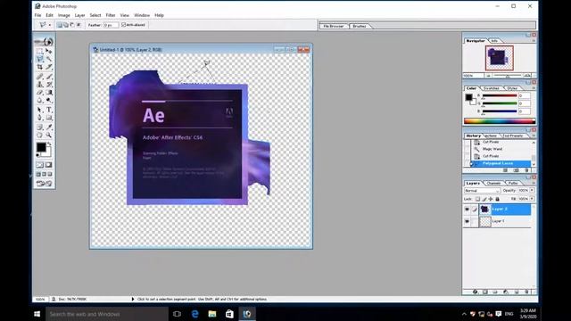Click the trash icon in Layers panel
This screenshot has width=571, height=321.
click(x=526, y=292)
